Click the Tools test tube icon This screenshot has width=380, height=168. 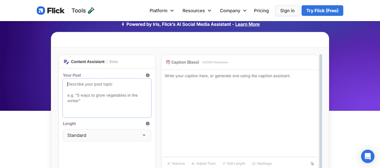click(91, 11)
